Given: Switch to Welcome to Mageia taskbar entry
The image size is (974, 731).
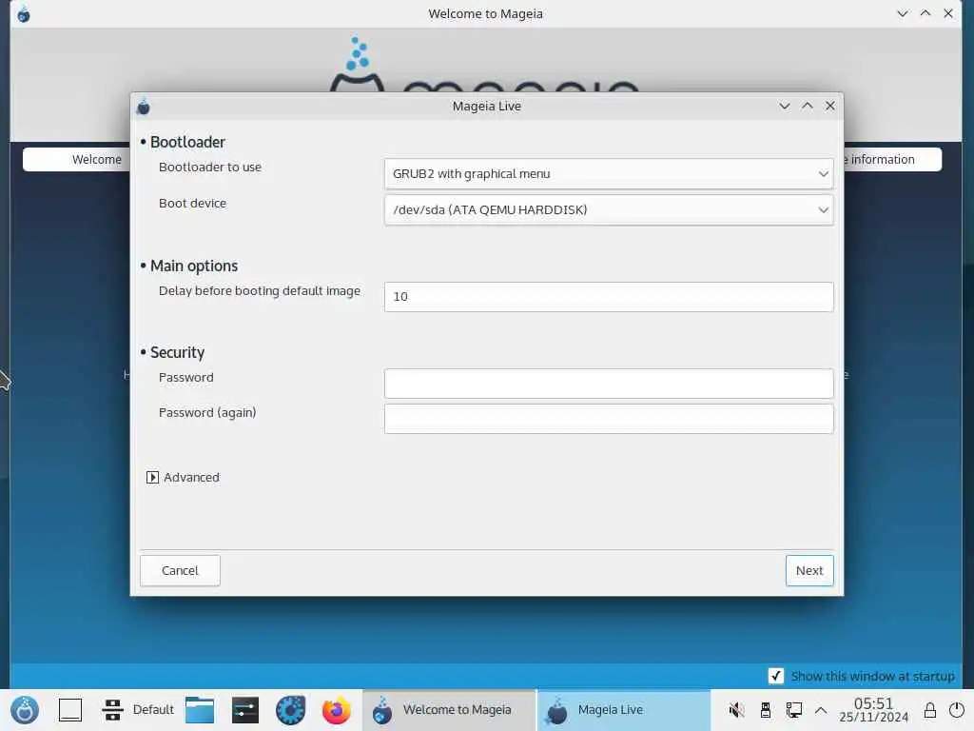Looking at the screenshot, I should point(449,710).
